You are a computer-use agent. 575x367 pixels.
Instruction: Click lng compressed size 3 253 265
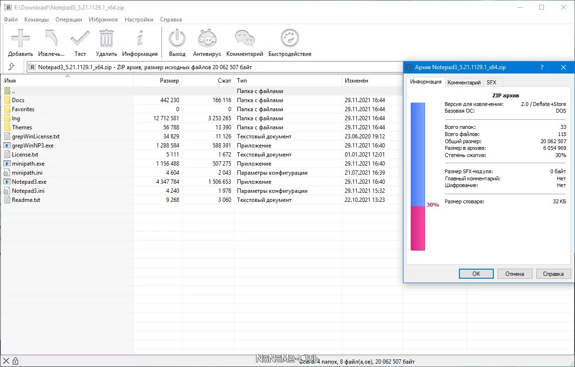220,118
